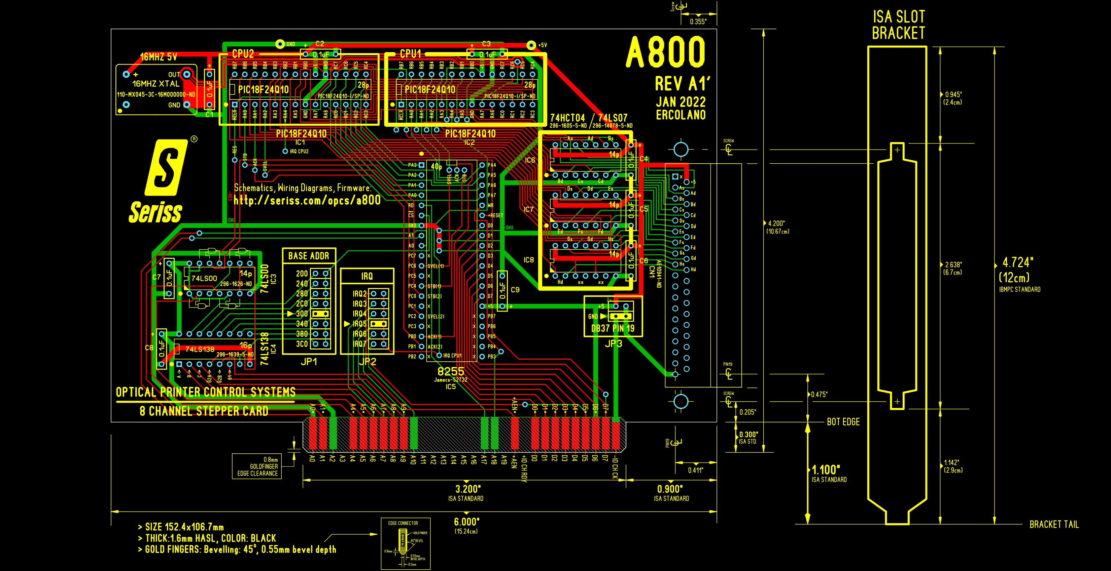
Task: Click the C9 capacitor label
Action: pyautogui.click(x=515, y=290)
